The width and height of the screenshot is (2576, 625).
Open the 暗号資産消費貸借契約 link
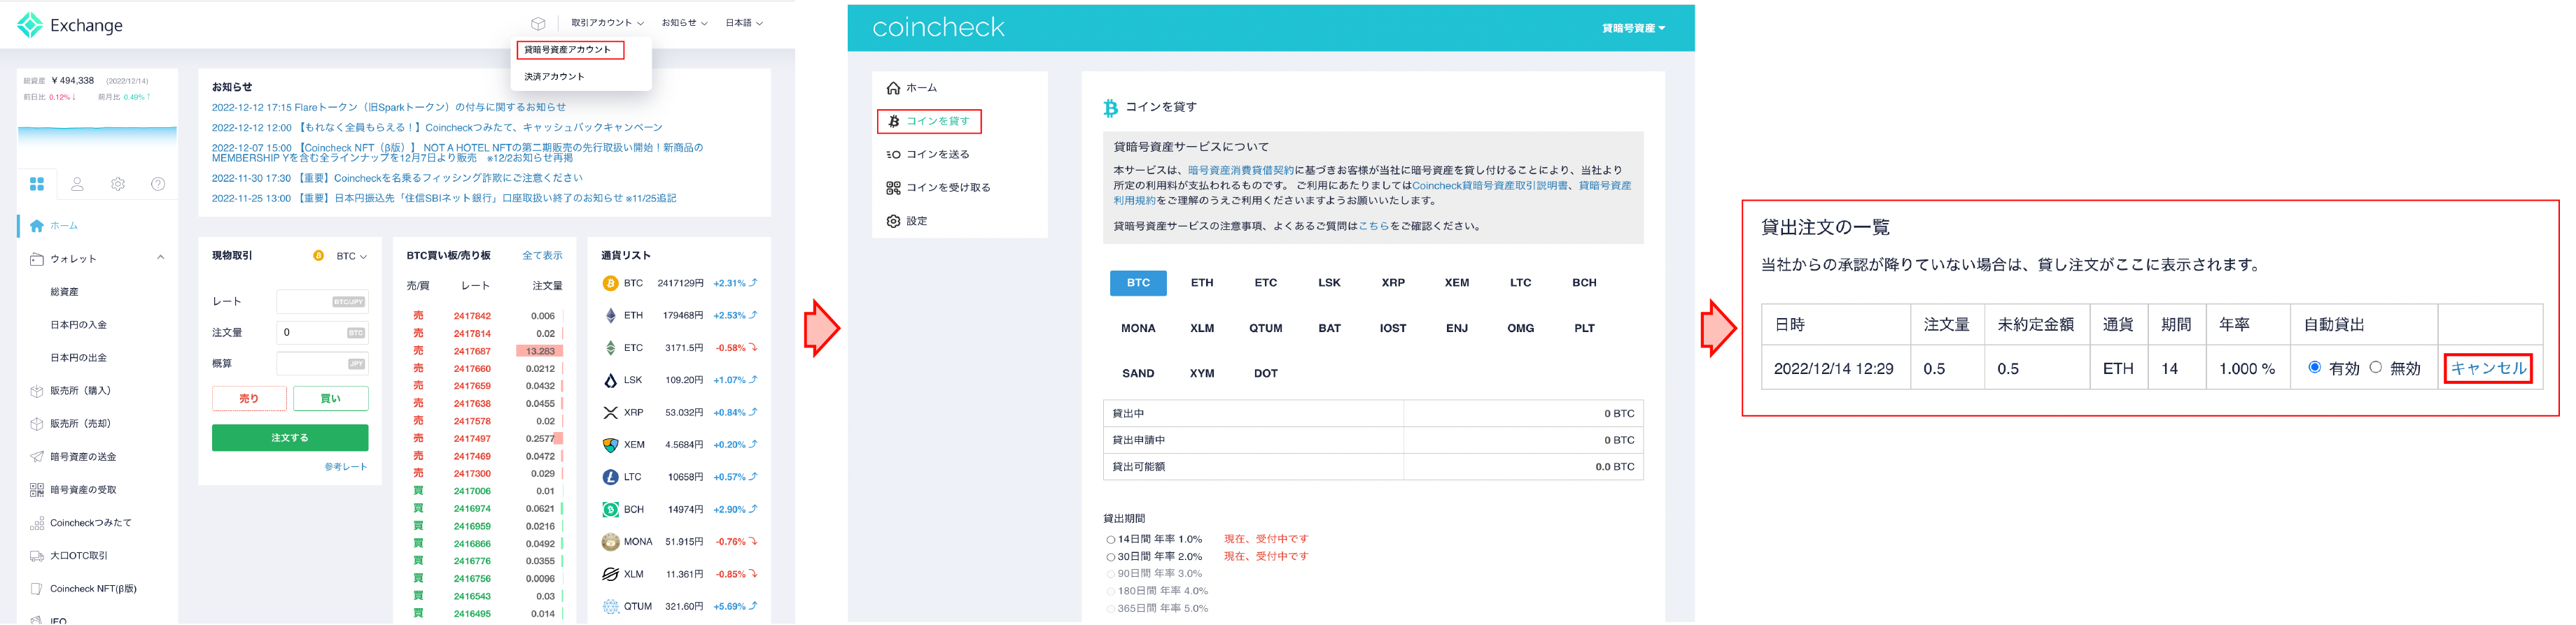pos(1240,171)
